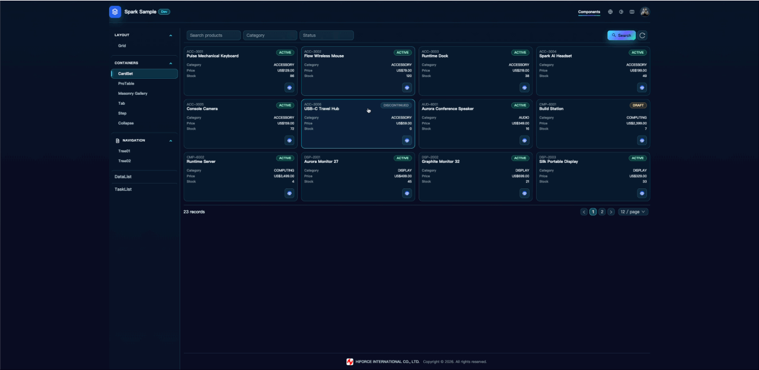759x370 pixels.
Task: Switch to the Components header tab
Action: pyautogui.click(x=589, y=12)
